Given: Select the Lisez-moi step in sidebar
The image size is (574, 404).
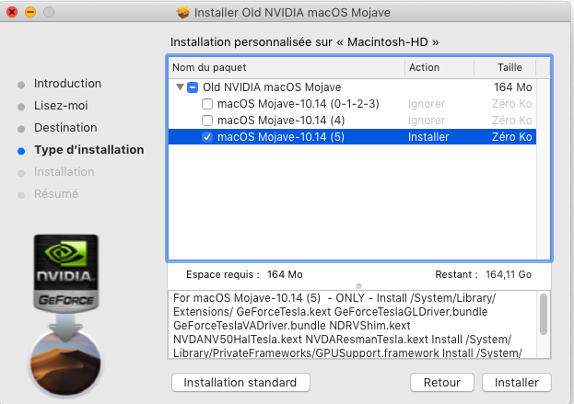Looking at the screenshot, I should [61, 106].
